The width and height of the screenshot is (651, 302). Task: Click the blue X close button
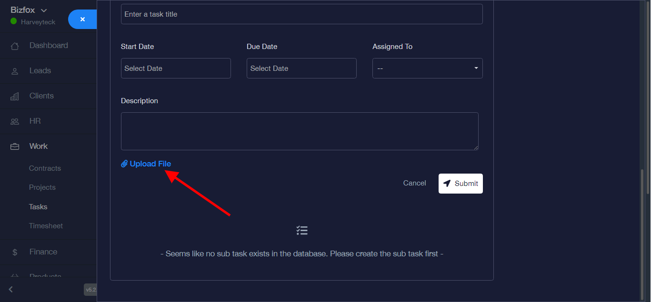83,19
